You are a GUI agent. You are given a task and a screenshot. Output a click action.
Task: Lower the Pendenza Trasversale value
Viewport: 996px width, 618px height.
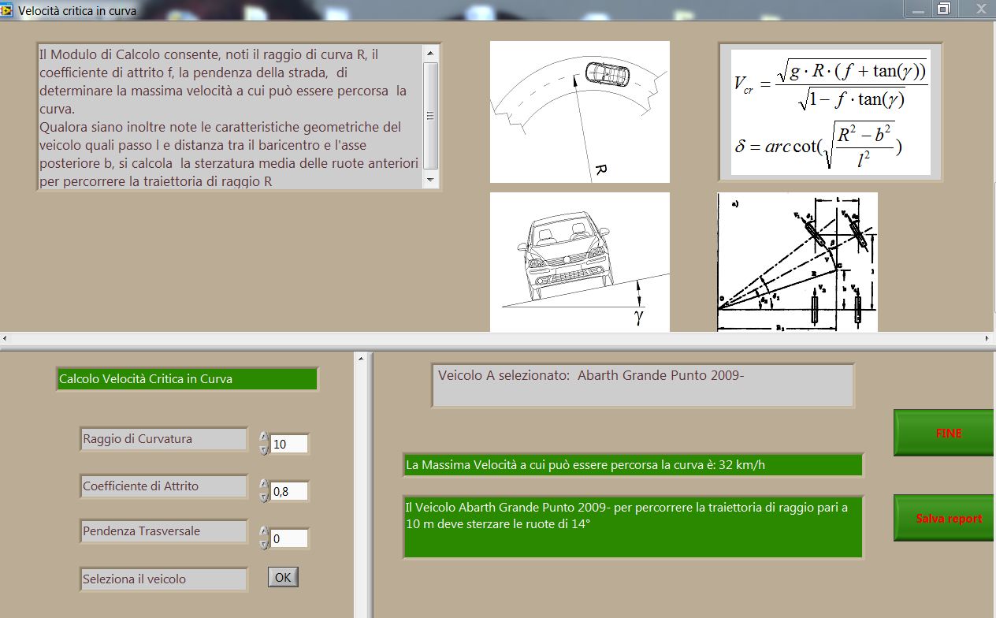pyautogui.click(x=264, y=545)
